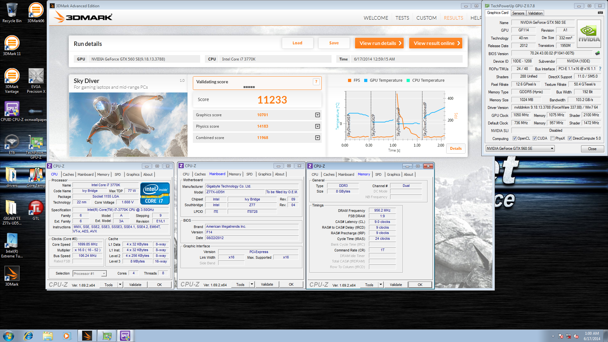
Task: Open the Recycle Bin desktop icon
Action: [x=12, y=13]
